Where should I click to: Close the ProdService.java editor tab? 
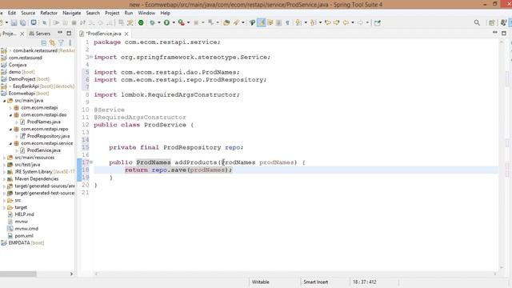coord(126,34)
